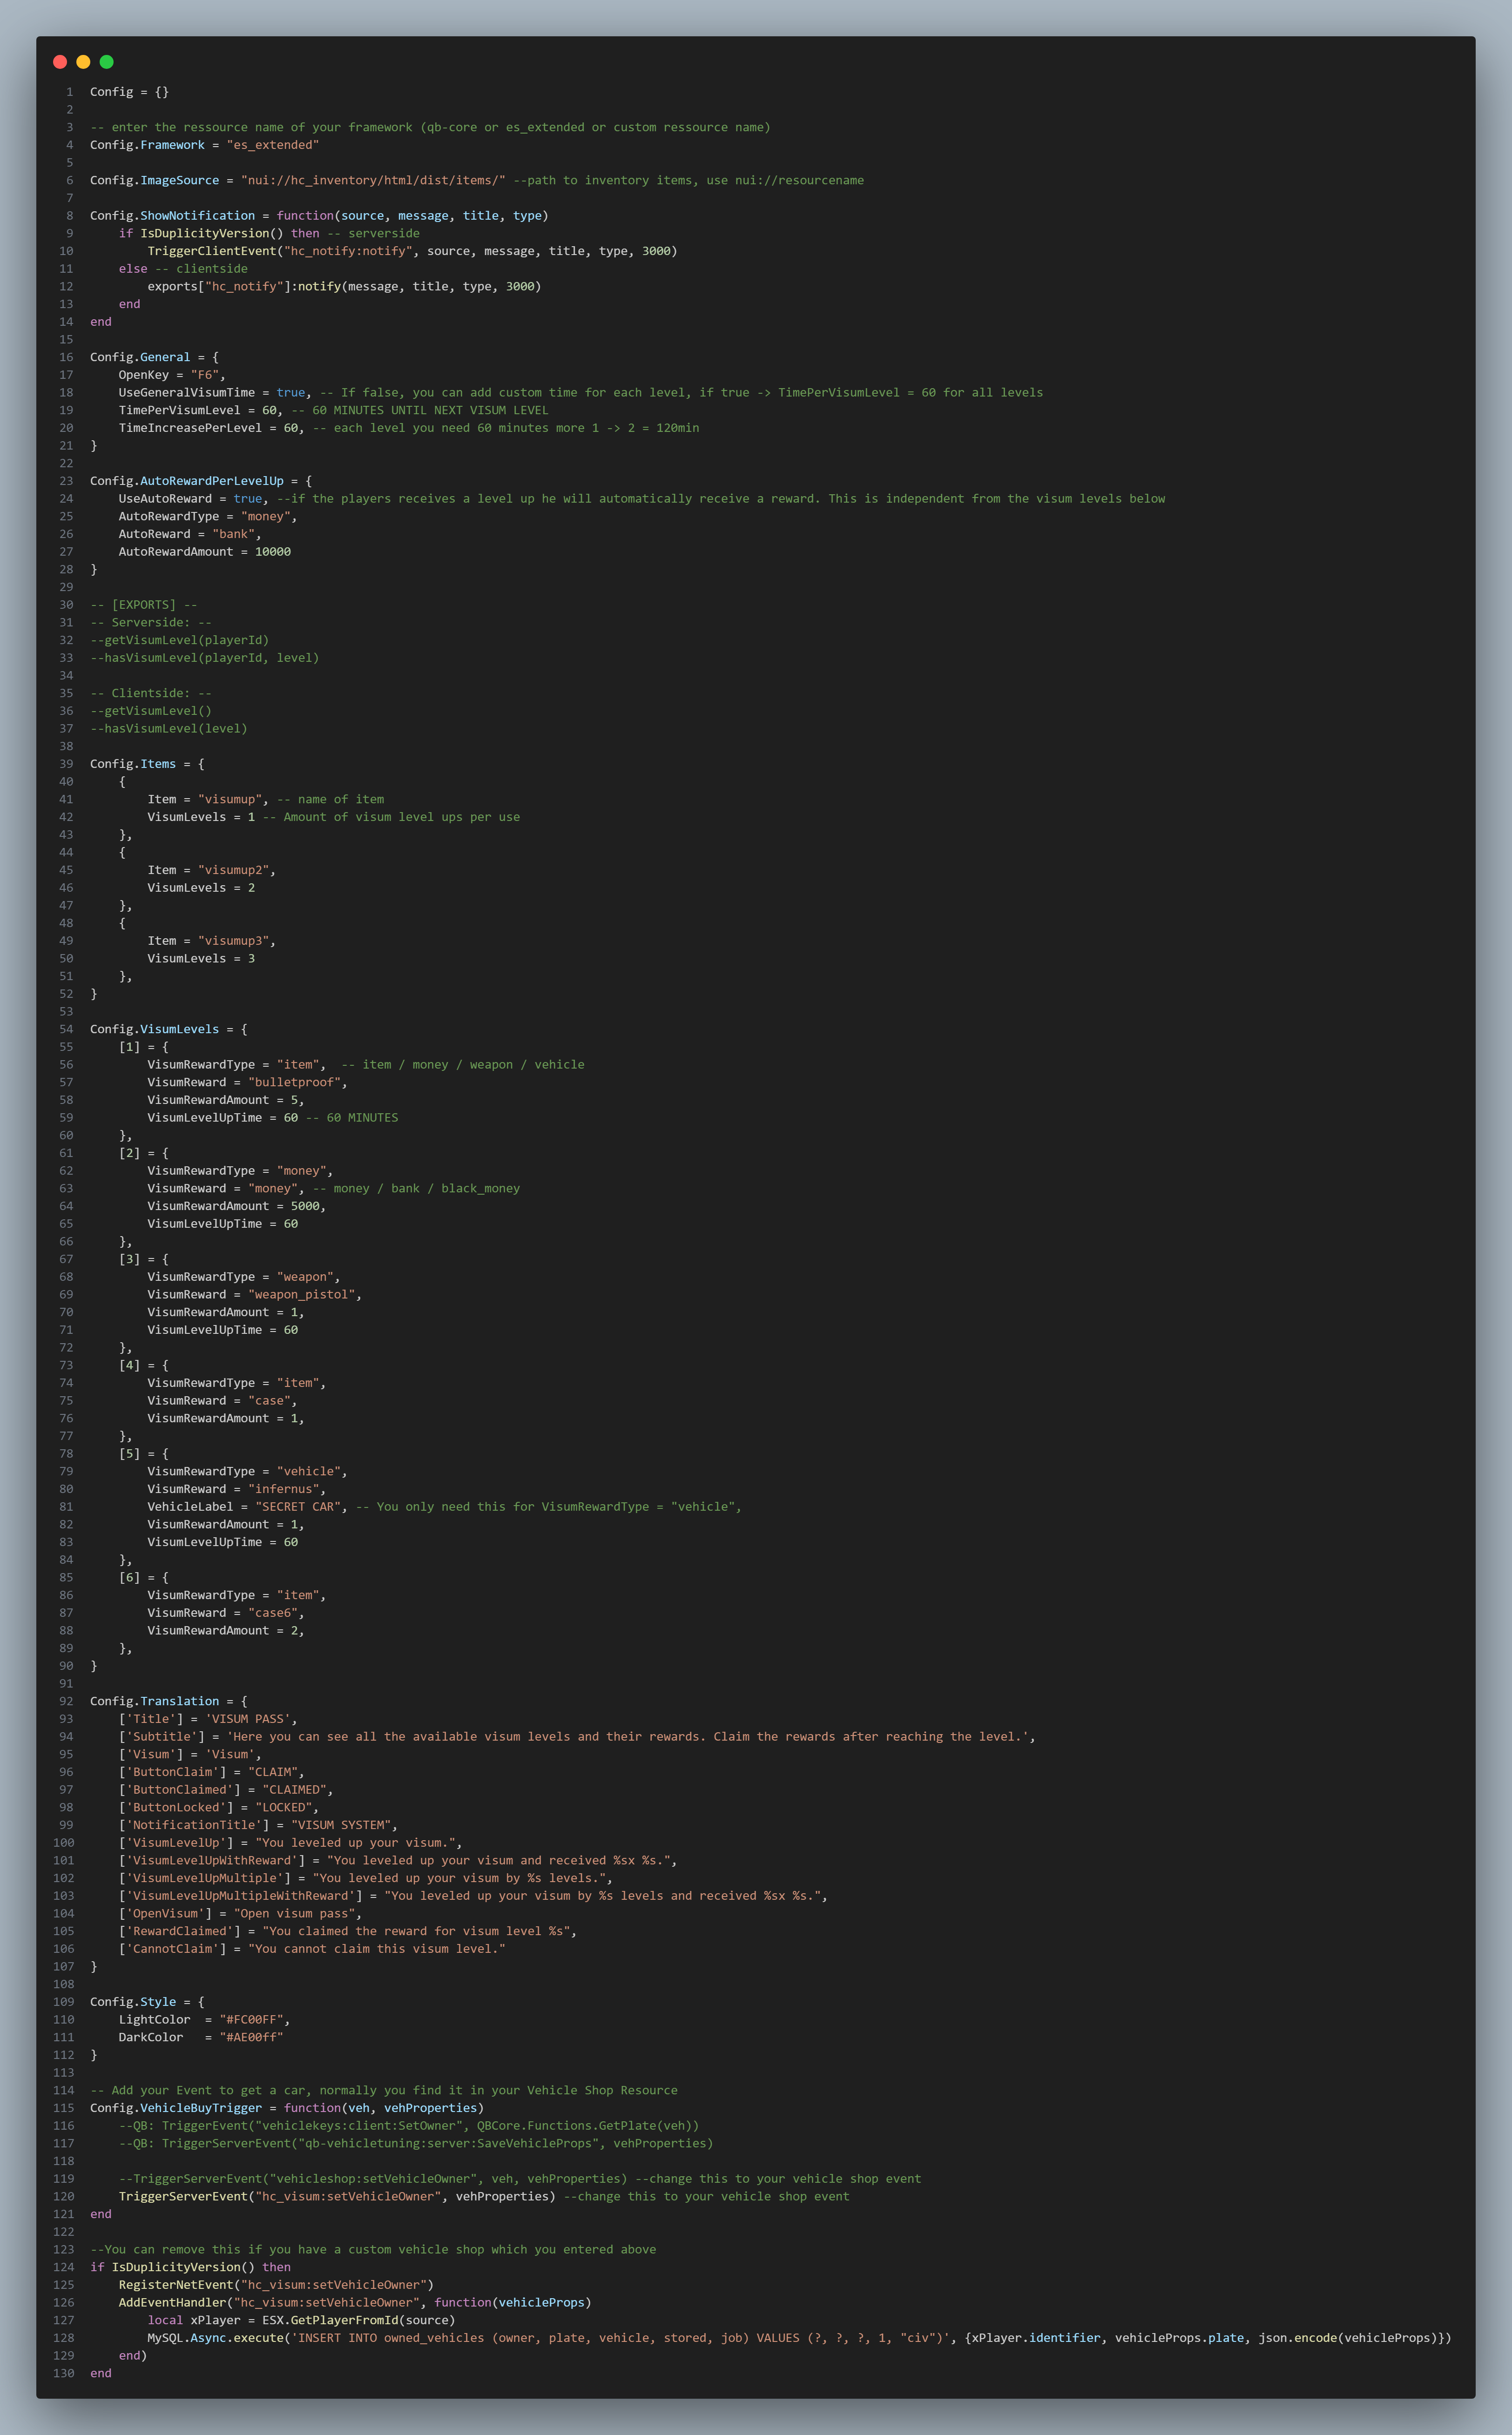Click the yellow minimize window dot

click(83, 62)
